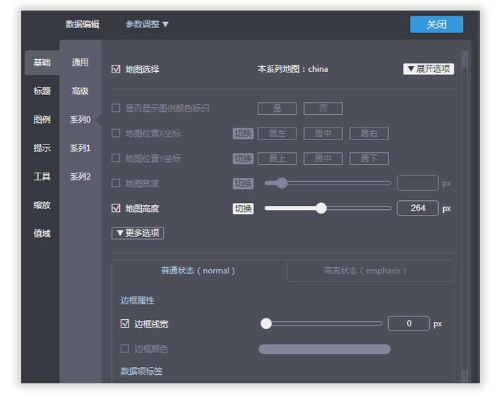Click the 本系列地图：china text
Viewport: 501px width, 396px height.
tap(293, 69)
